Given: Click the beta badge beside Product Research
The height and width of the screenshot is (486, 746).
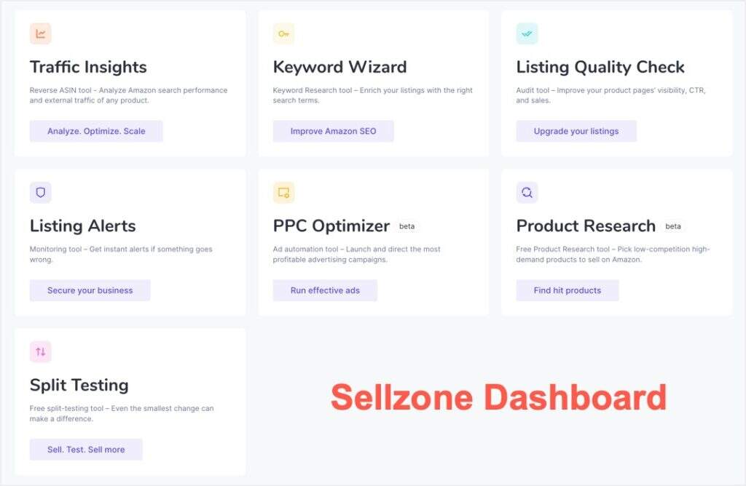Looking at the screenshot, I should pos(672,226).
